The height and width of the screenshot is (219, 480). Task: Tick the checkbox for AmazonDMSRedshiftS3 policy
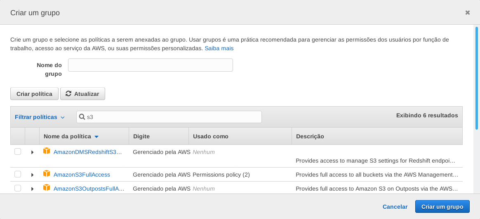click(x=18, y=151)
